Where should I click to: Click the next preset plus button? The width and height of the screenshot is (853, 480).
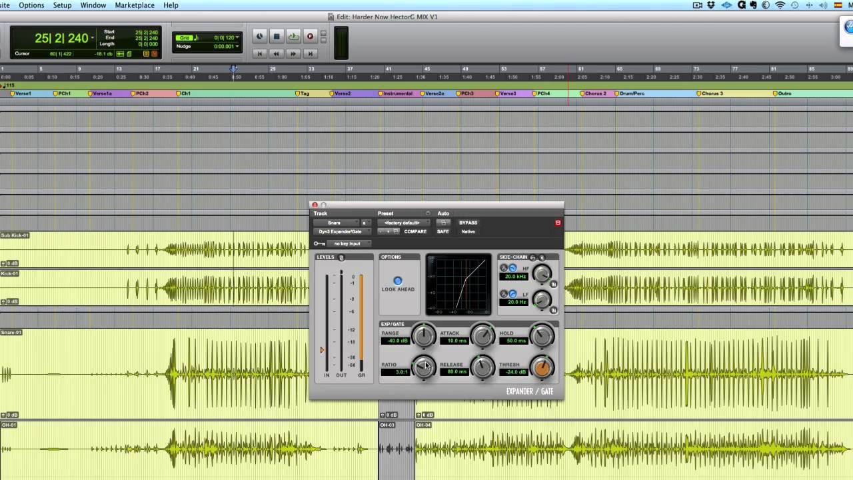coord(389,231)
